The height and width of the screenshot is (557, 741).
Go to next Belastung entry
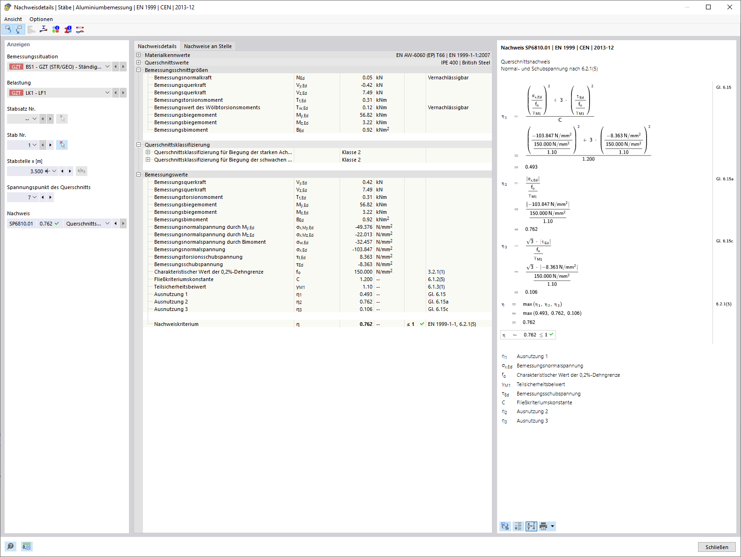(x=123, y=93)
